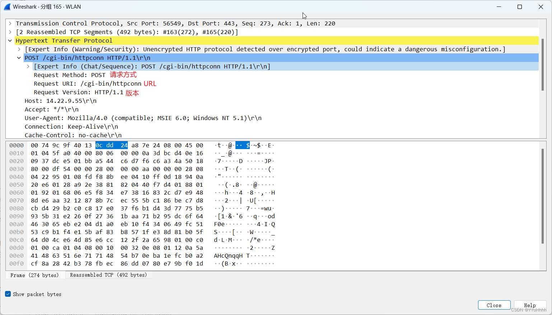552x315 pixels.
Task: Click offset 00c0 in the hex dump
Action: [x=17, y=240]
